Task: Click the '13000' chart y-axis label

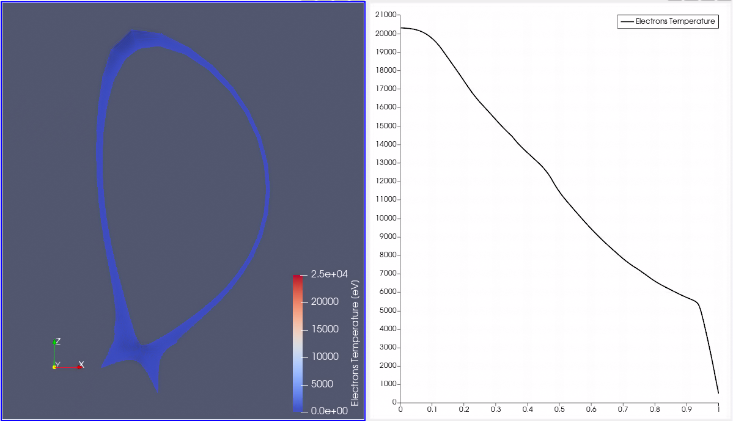Action: click(386, 163)
